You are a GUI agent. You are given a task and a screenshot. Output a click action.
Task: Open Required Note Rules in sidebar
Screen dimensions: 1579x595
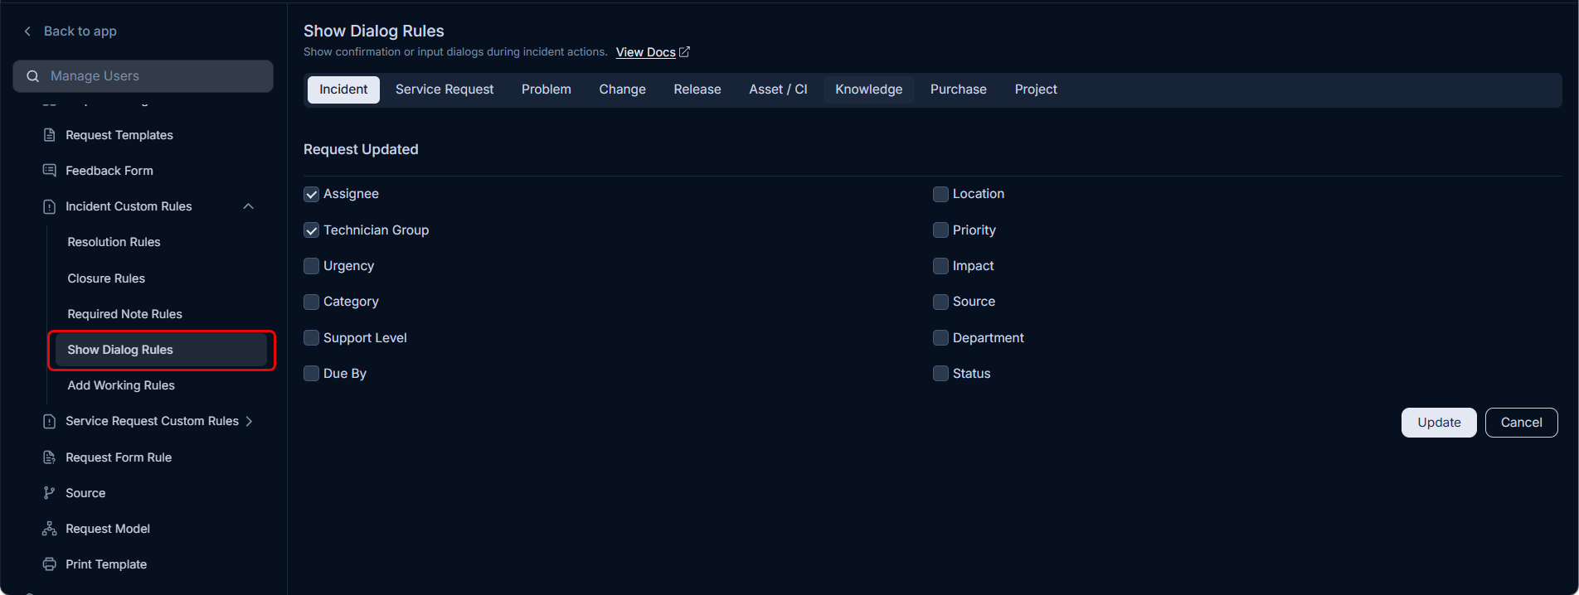[x=125, y=314]
